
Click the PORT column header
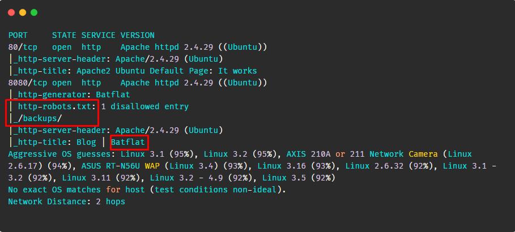tap(18, 35)
